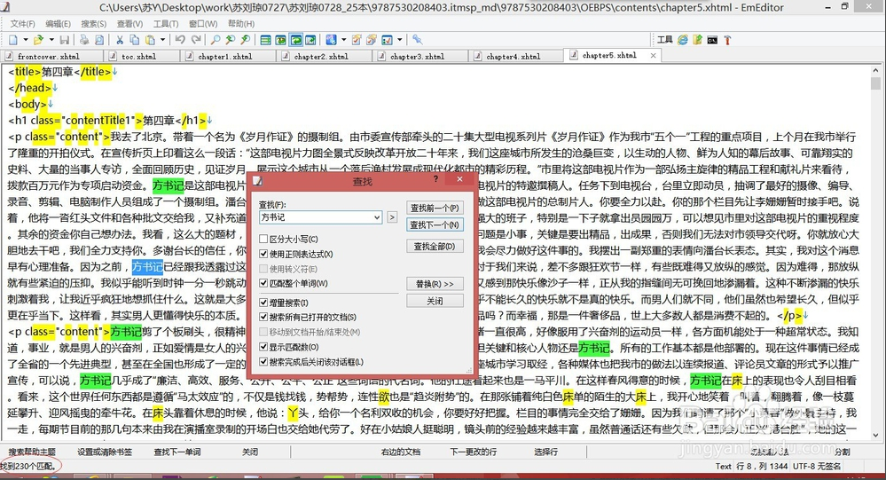Screen dimensions: 886x480
Task: Uncheck 匹配整个单词(W) option
Action: tap(263, 283)
